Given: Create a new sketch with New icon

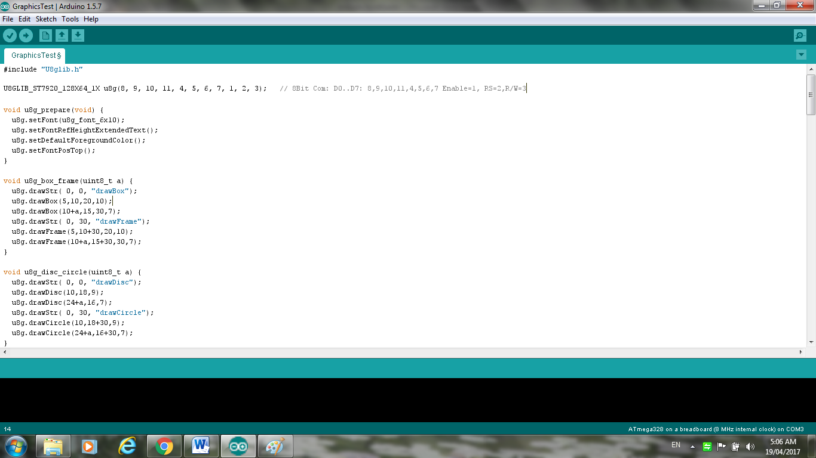Looking at the screenshot, I should point(45,36).
